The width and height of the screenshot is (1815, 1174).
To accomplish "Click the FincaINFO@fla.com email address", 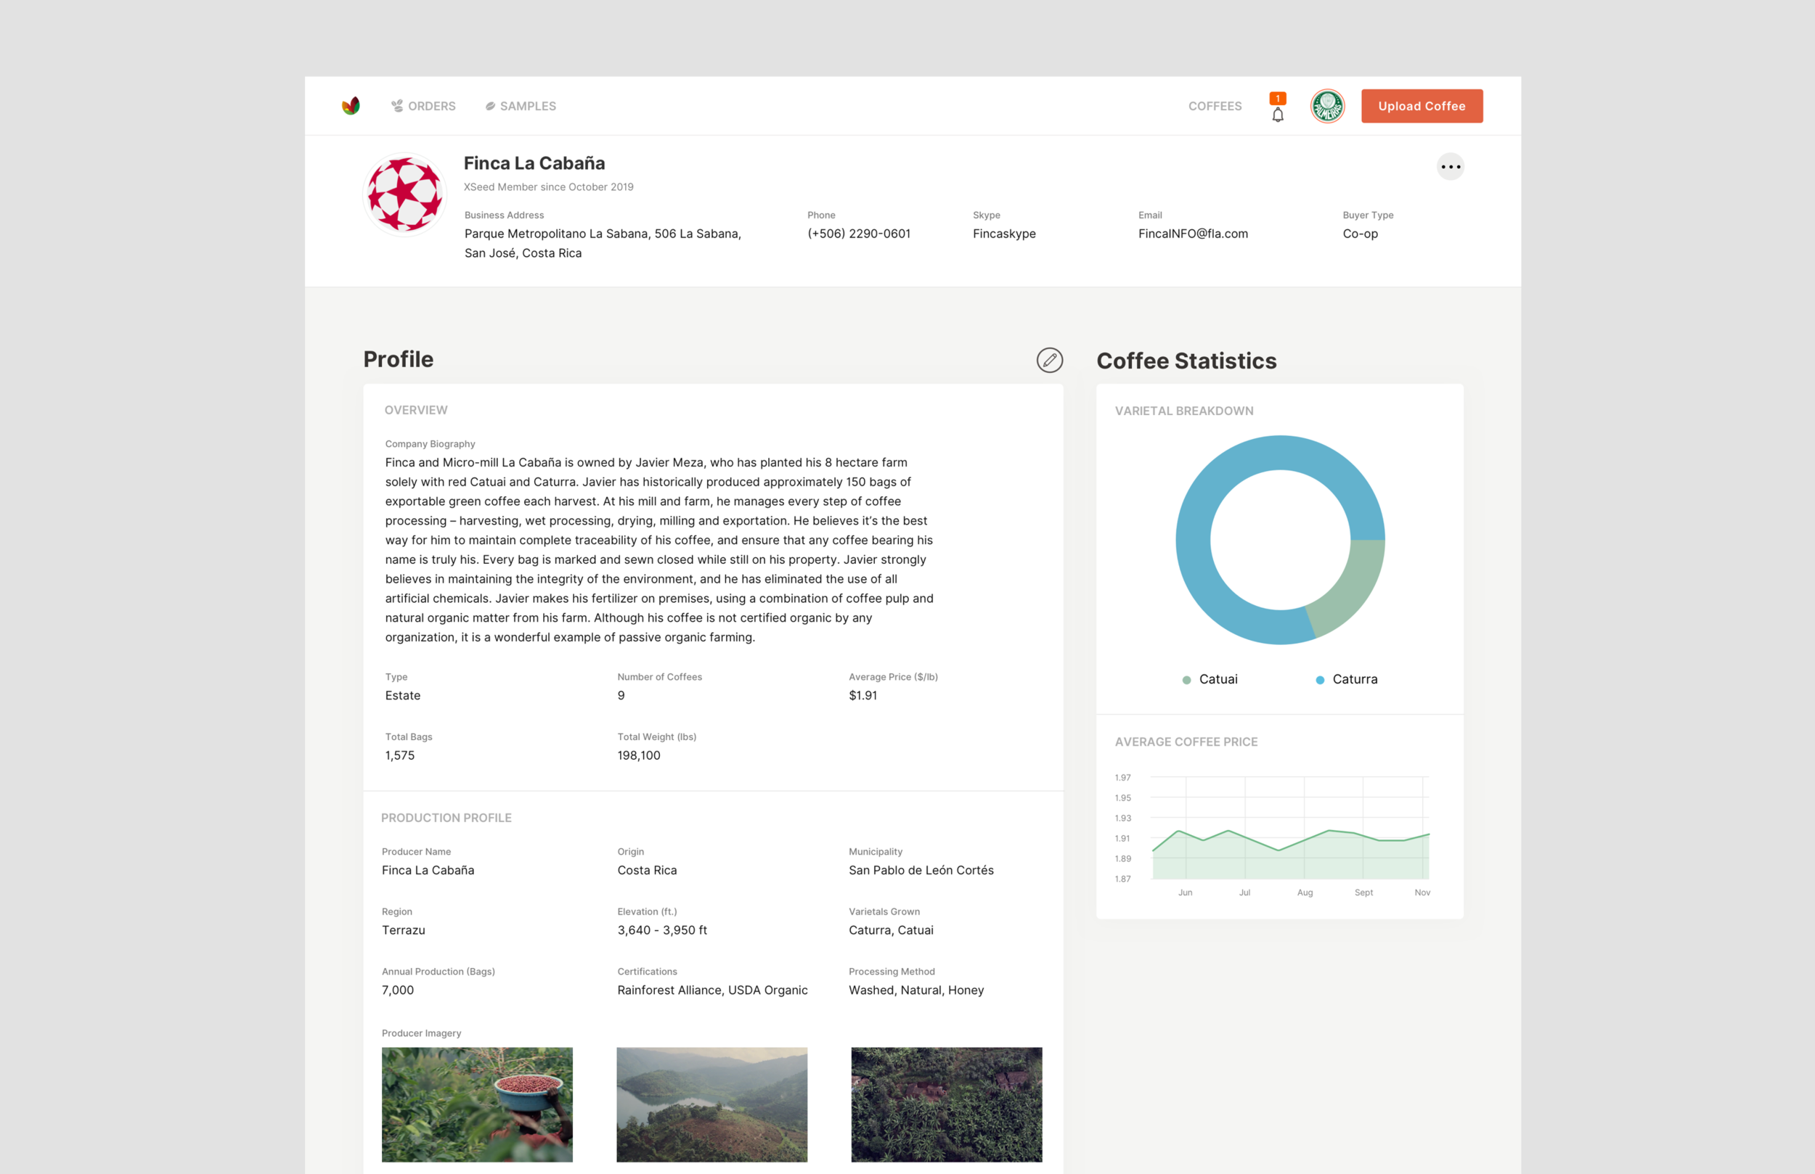I will click(x=1194, y=233).
